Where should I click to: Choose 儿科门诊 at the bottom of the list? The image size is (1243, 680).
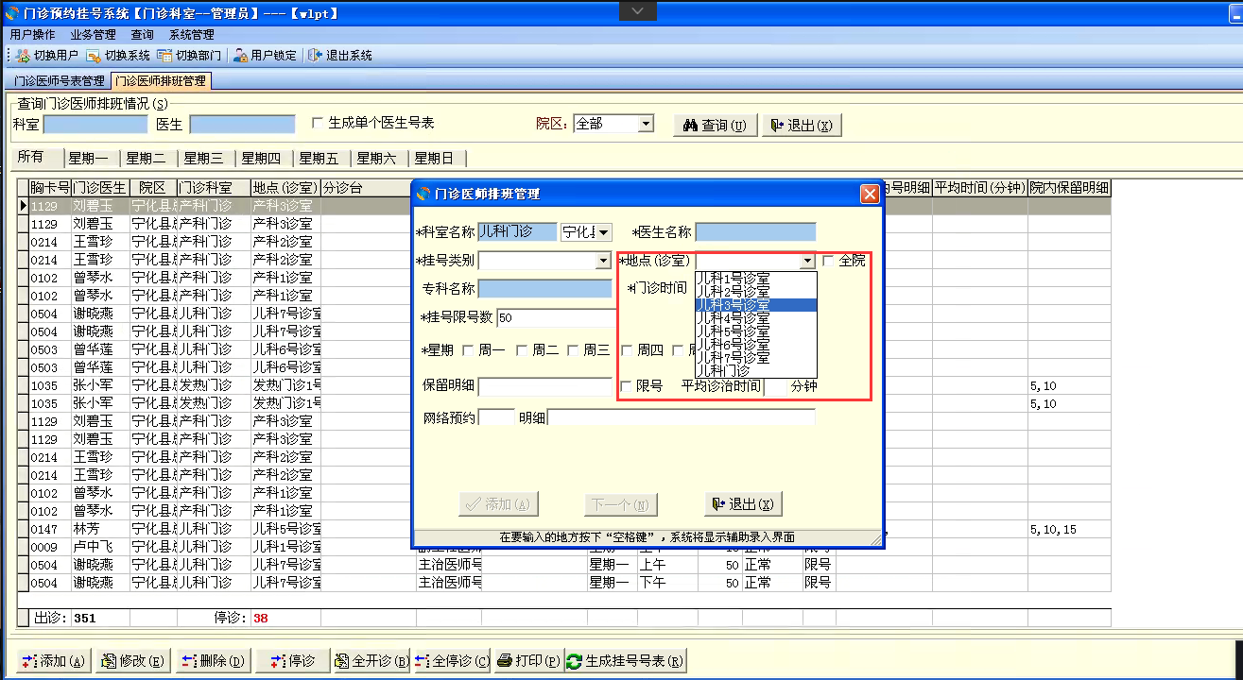point(755,371)
